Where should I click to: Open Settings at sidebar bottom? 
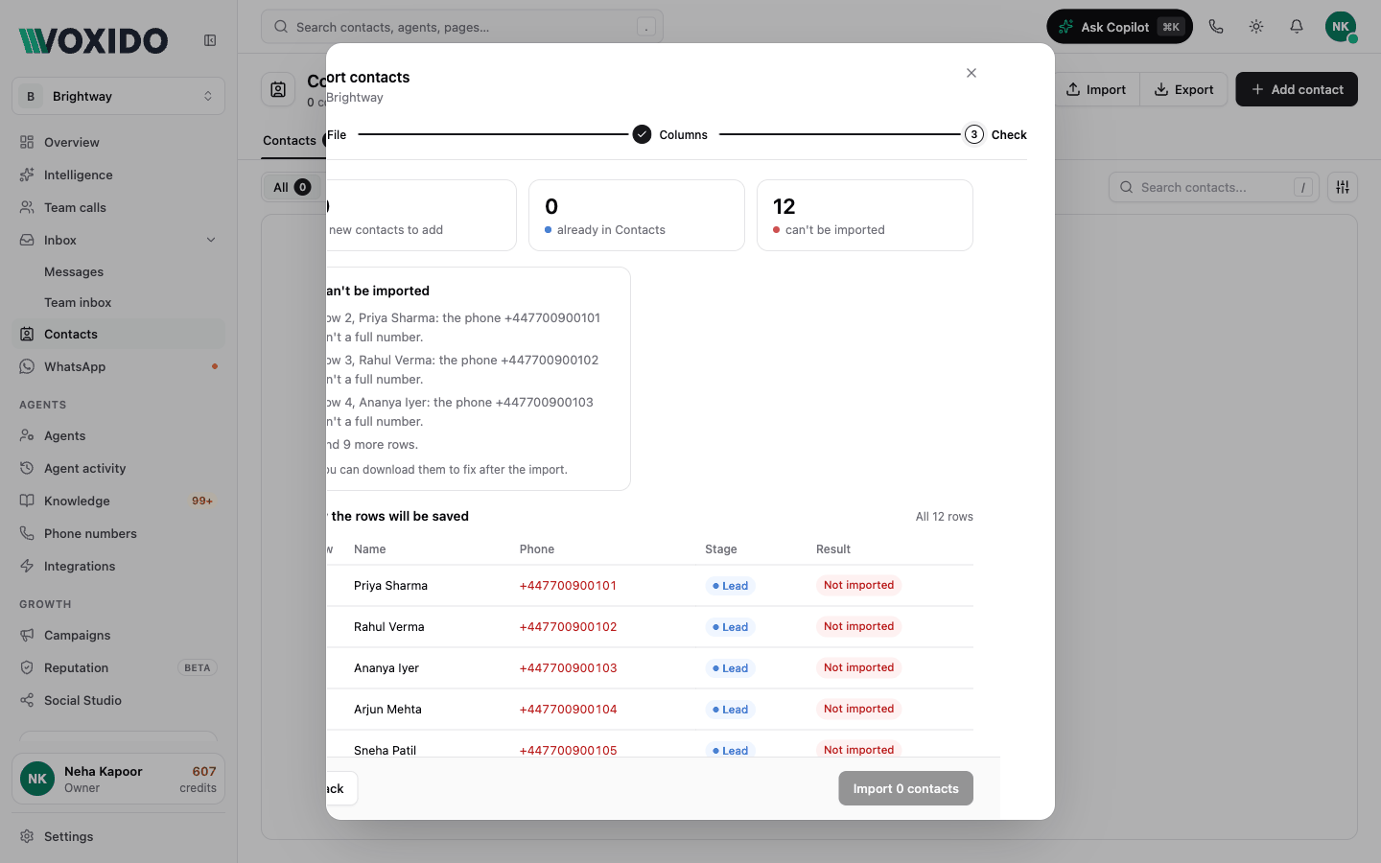[x=119, y=836]
